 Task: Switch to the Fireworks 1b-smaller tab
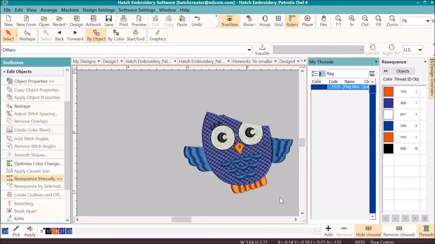point(251,61)
